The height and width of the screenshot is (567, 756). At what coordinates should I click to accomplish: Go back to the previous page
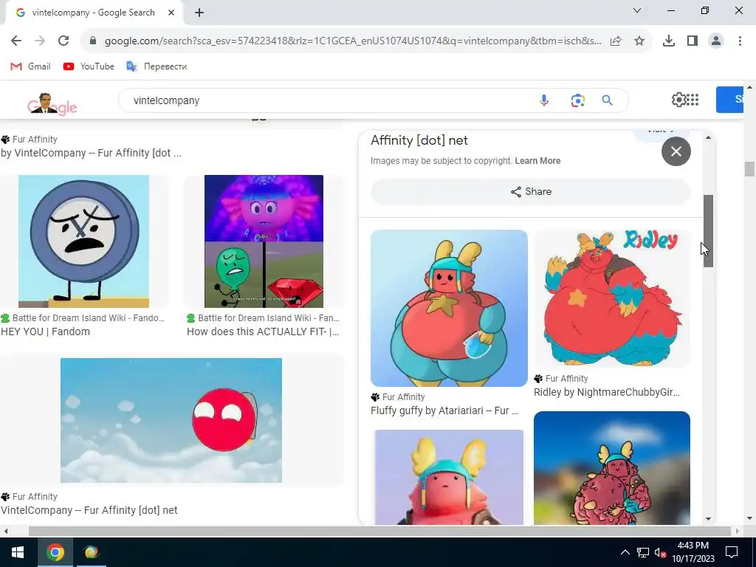(x=16, y=41)
